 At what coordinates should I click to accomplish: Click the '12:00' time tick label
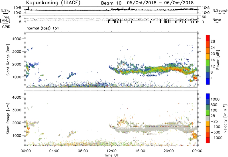pos(111,151)
